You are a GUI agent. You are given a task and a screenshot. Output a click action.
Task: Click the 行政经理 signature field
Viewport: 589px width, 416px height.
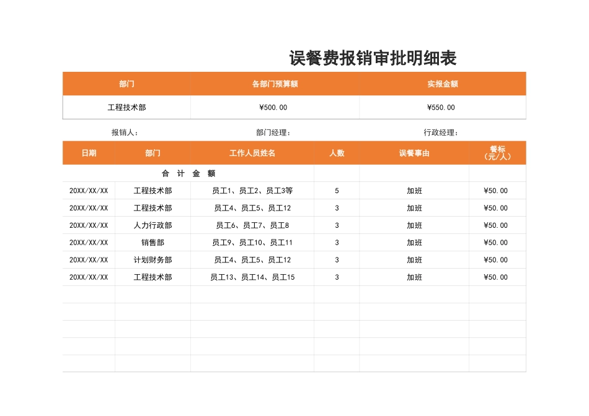point(441,131)
